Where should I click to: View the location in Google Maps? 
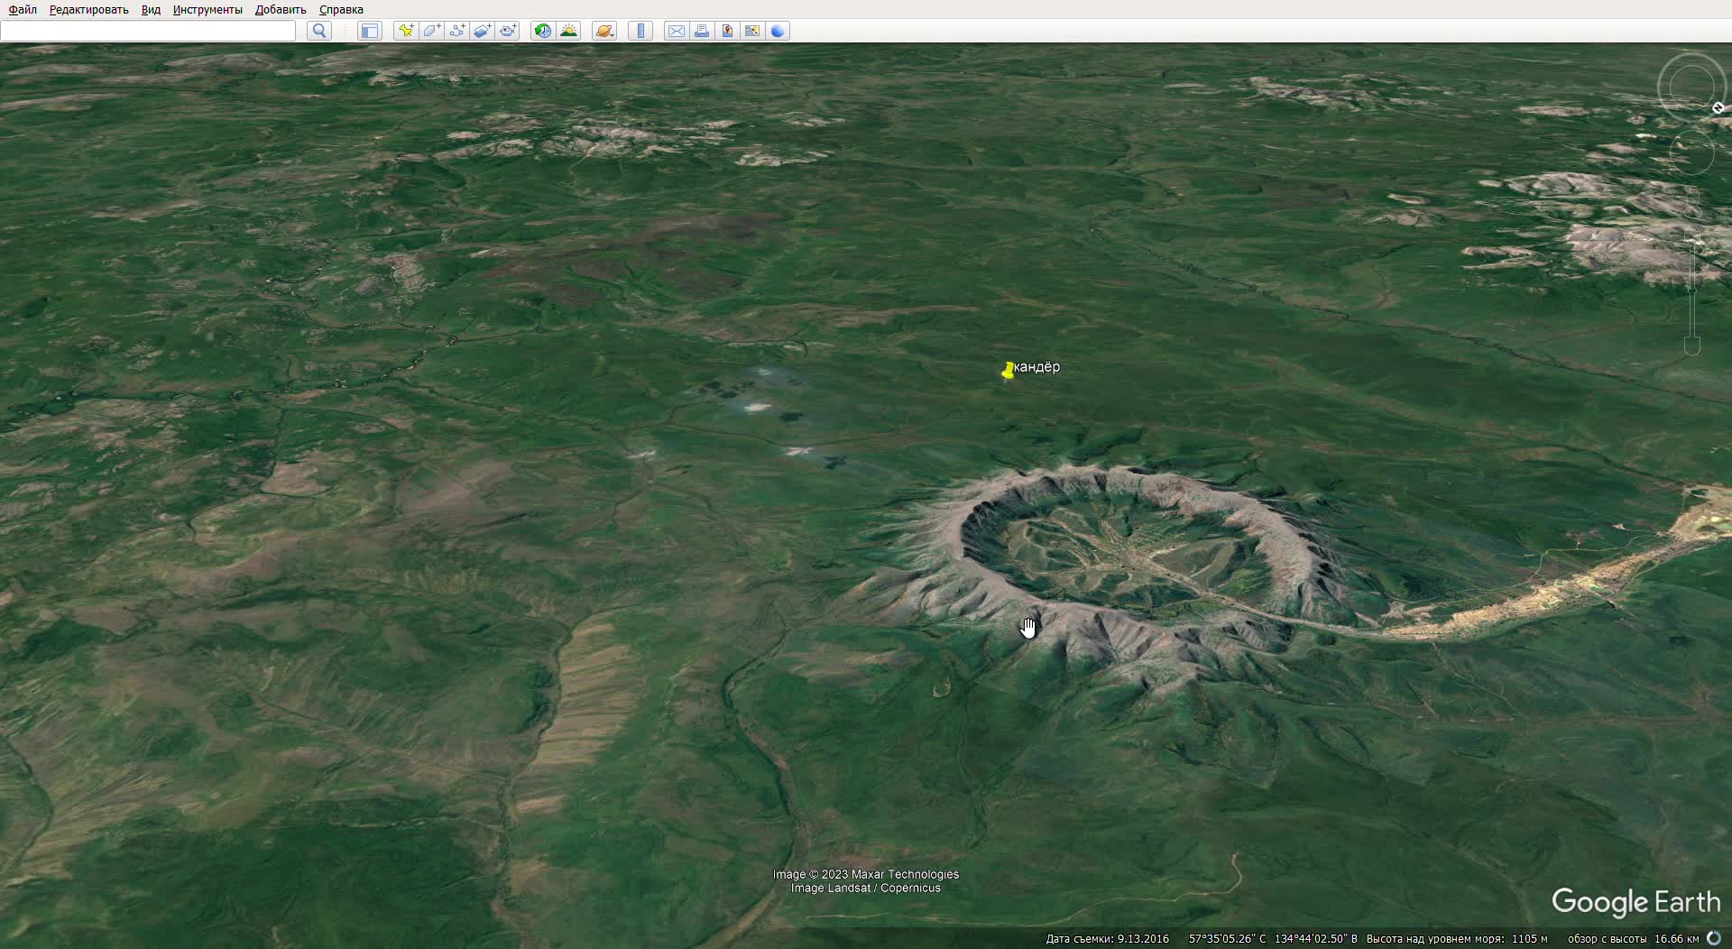coord(752,31)
